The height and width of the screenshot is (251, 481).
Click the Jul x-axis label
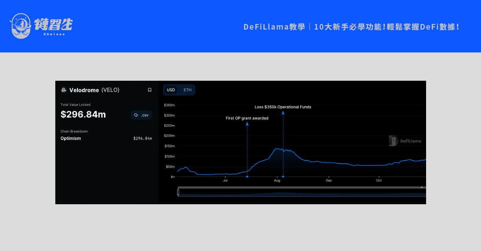coord(225,181)
